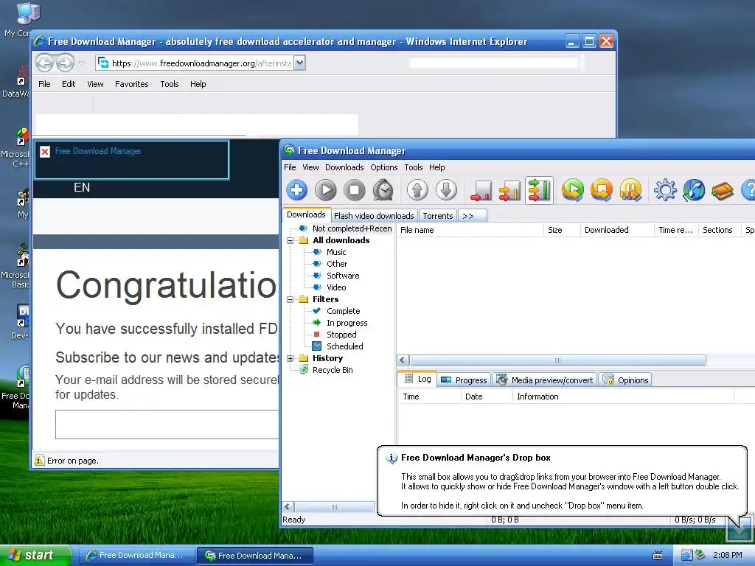Open the Options menu in FDM

(383, 167)
